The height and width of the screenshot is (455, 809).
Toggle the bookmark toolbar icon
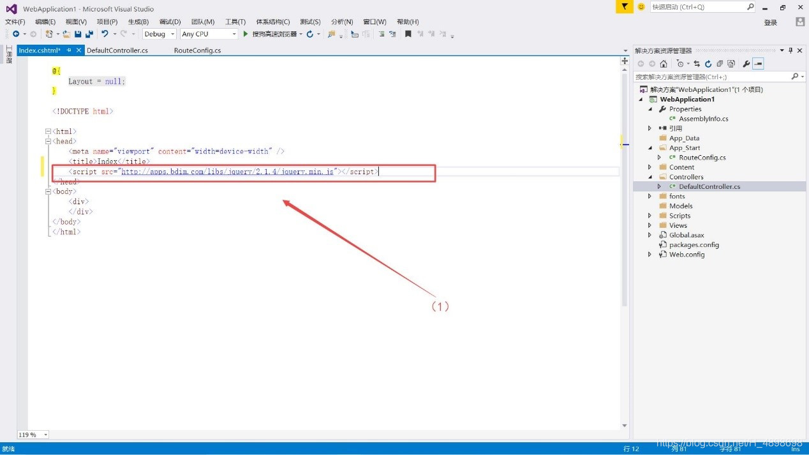coord(408,34)
